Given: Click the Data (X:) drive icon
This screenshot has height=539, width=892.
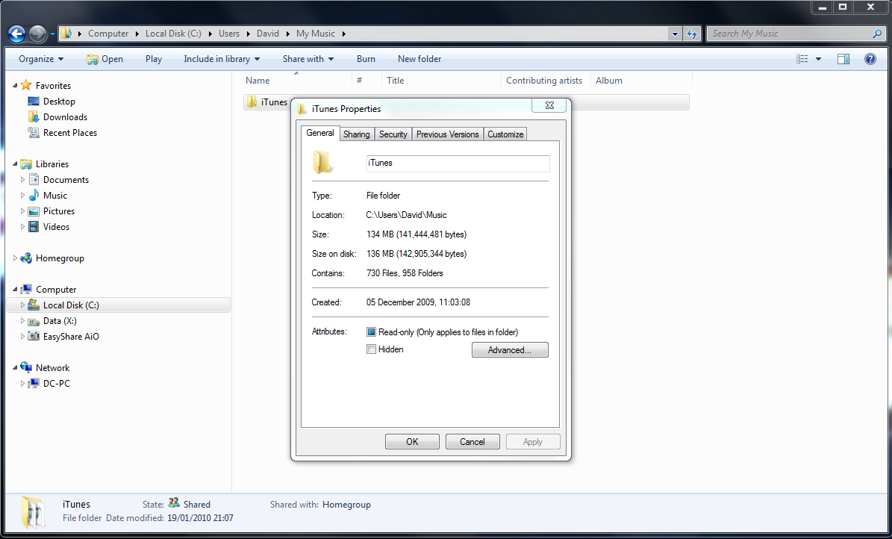Looking at the screenshot, I should pyautogui.click(x=34, y=321).
